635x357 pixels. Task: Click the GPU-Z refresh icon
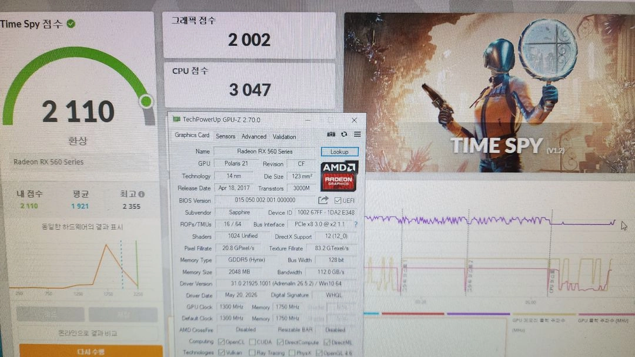click(x=344, y=134)
